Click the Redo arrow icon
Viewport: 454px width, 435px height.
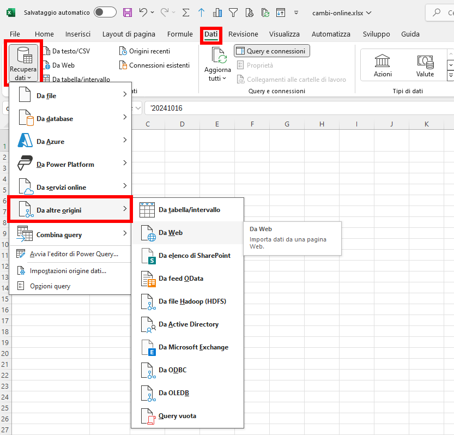(x=165, y=13)
